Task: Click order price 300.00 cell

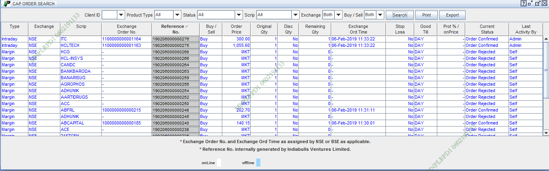Action: click(236, 39)
